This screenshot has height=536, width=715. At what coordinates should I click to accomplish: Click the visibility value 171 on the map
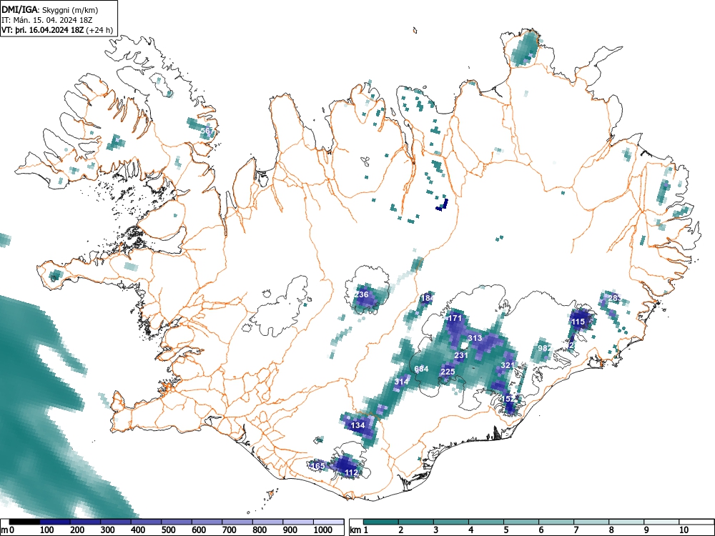pos(455,318)
